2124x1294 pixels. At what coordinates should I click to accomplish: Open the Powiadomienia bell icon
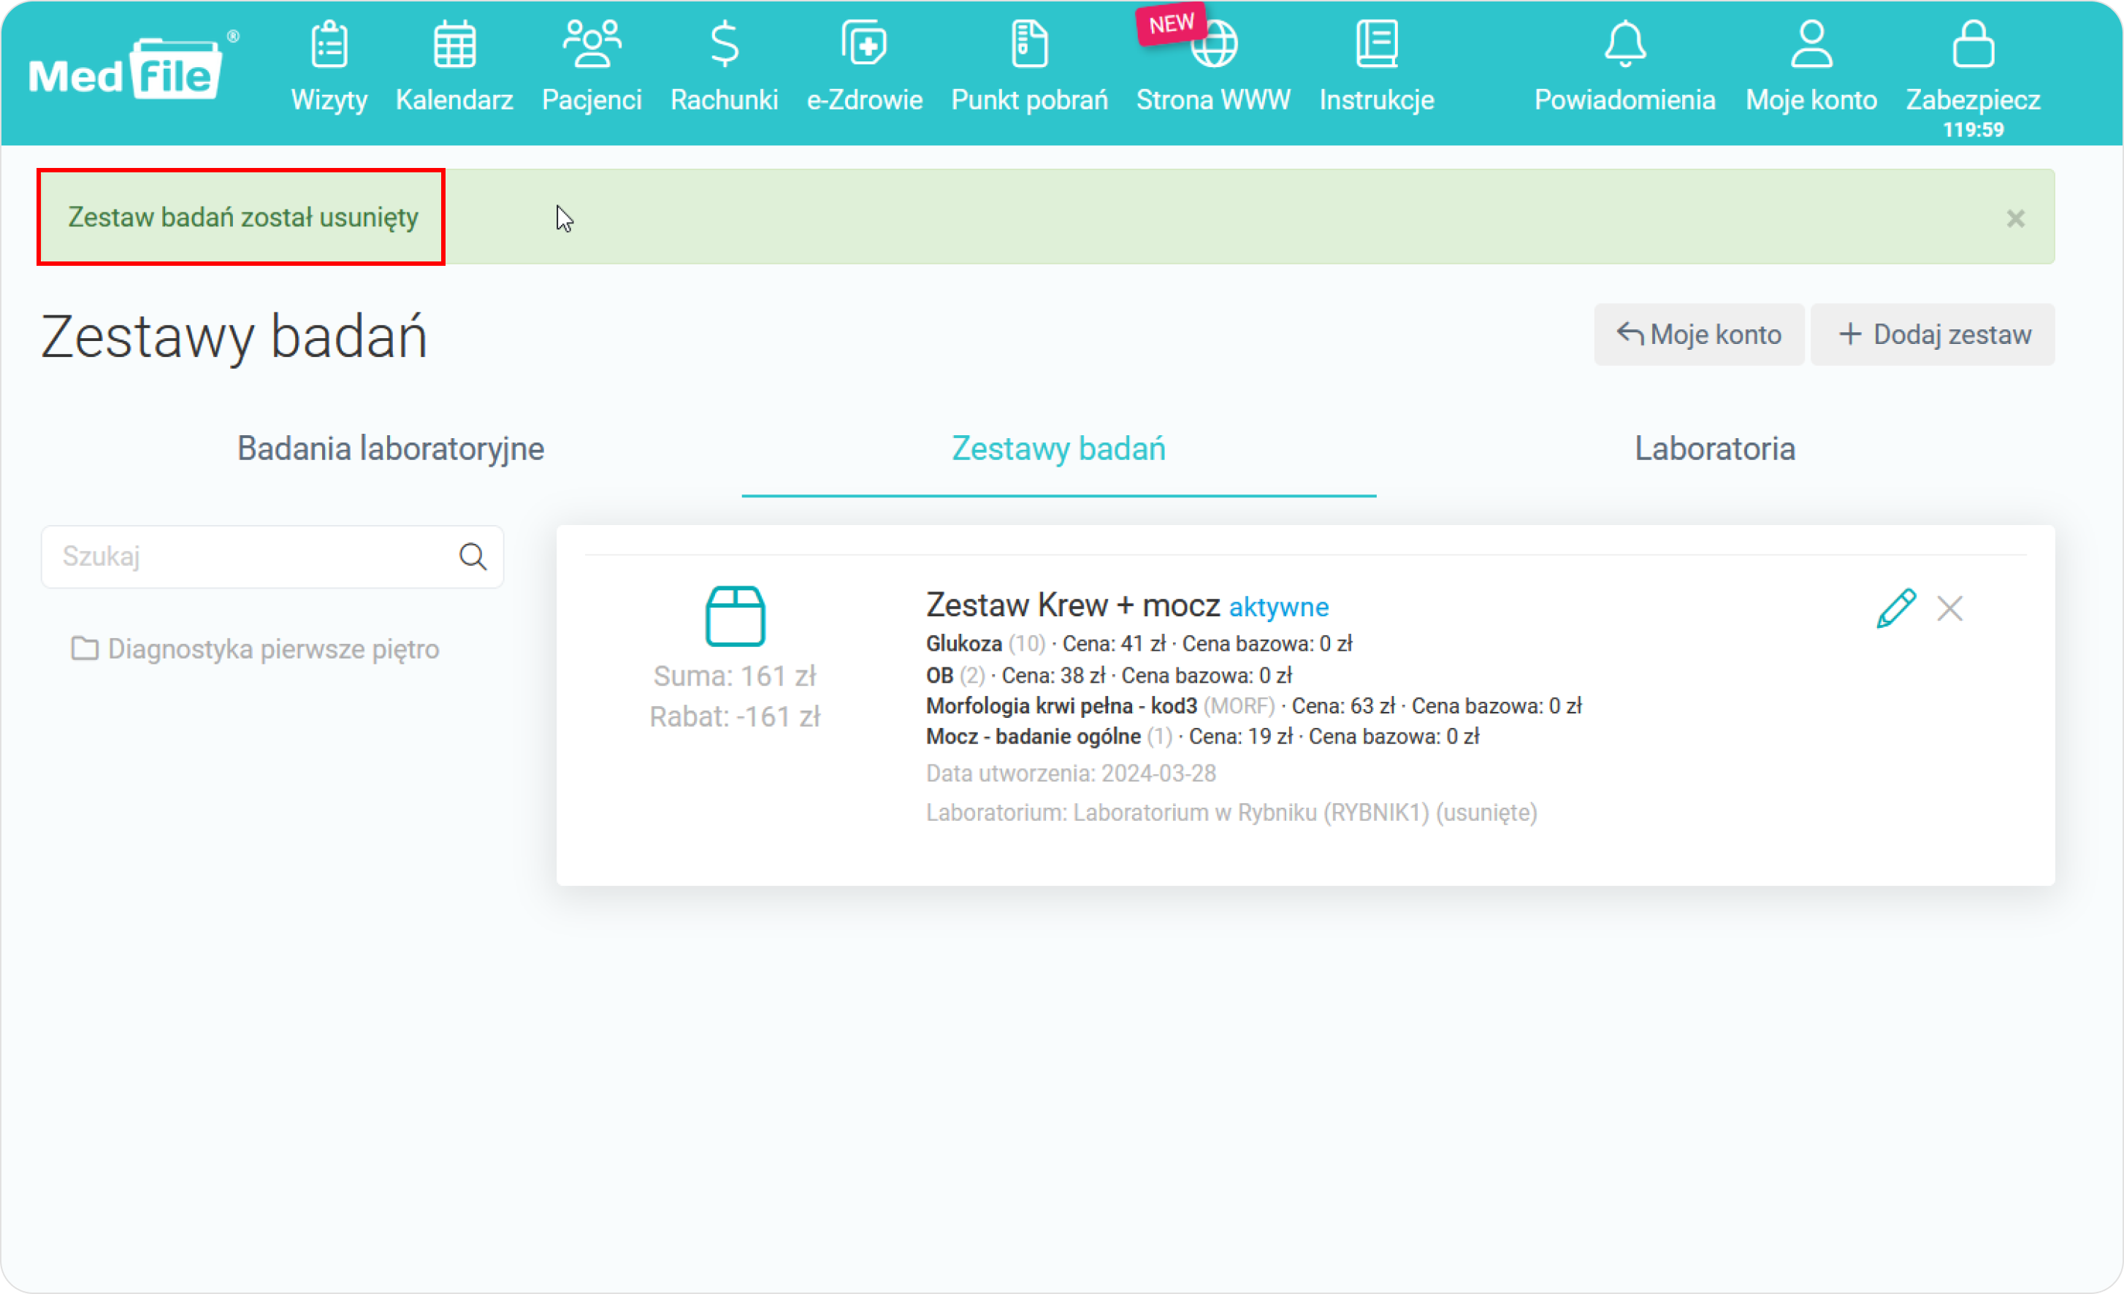(x=1625, y=44)
